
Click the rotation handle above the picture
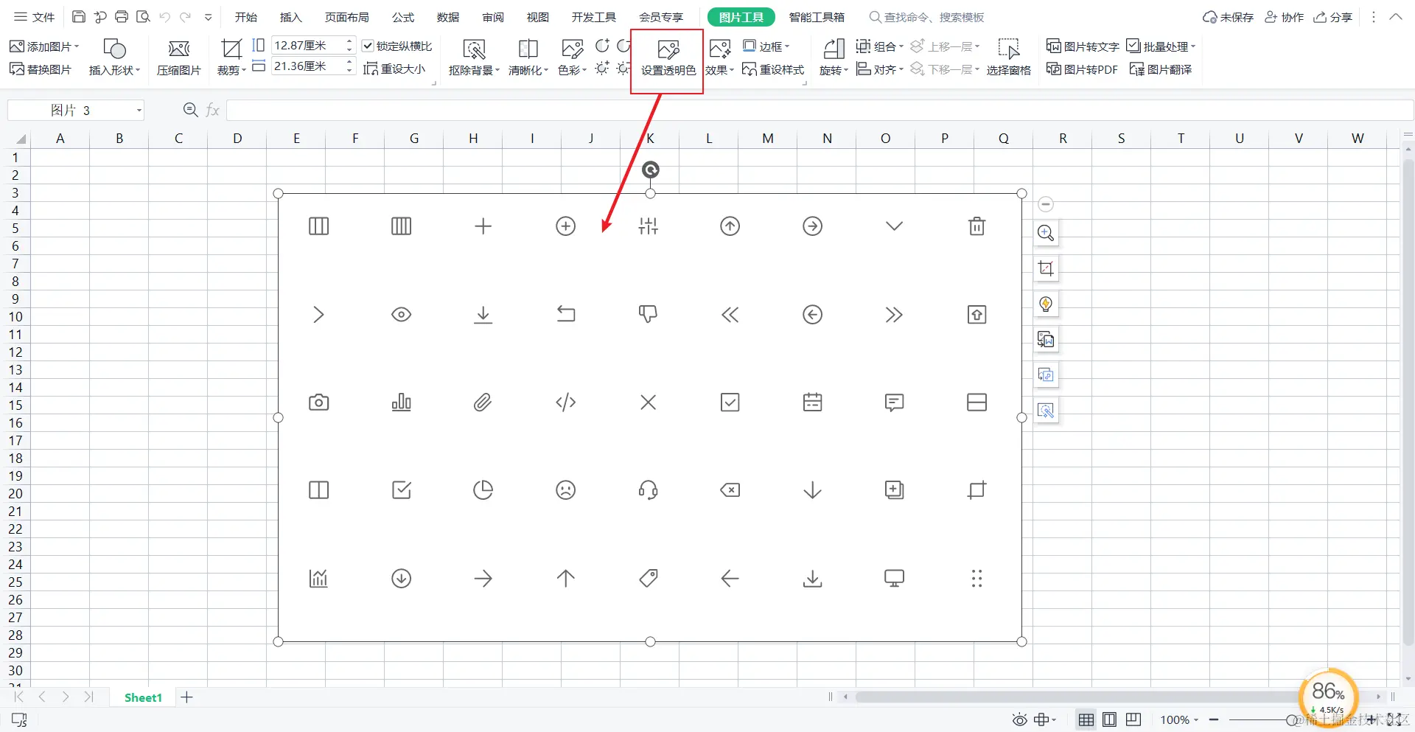[x=650, y=170]
